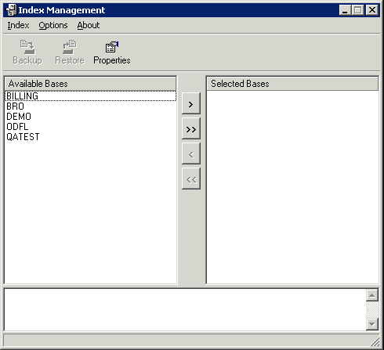
Task: Click the log pane scroll up arrow
Action: (x=372, y=295)
